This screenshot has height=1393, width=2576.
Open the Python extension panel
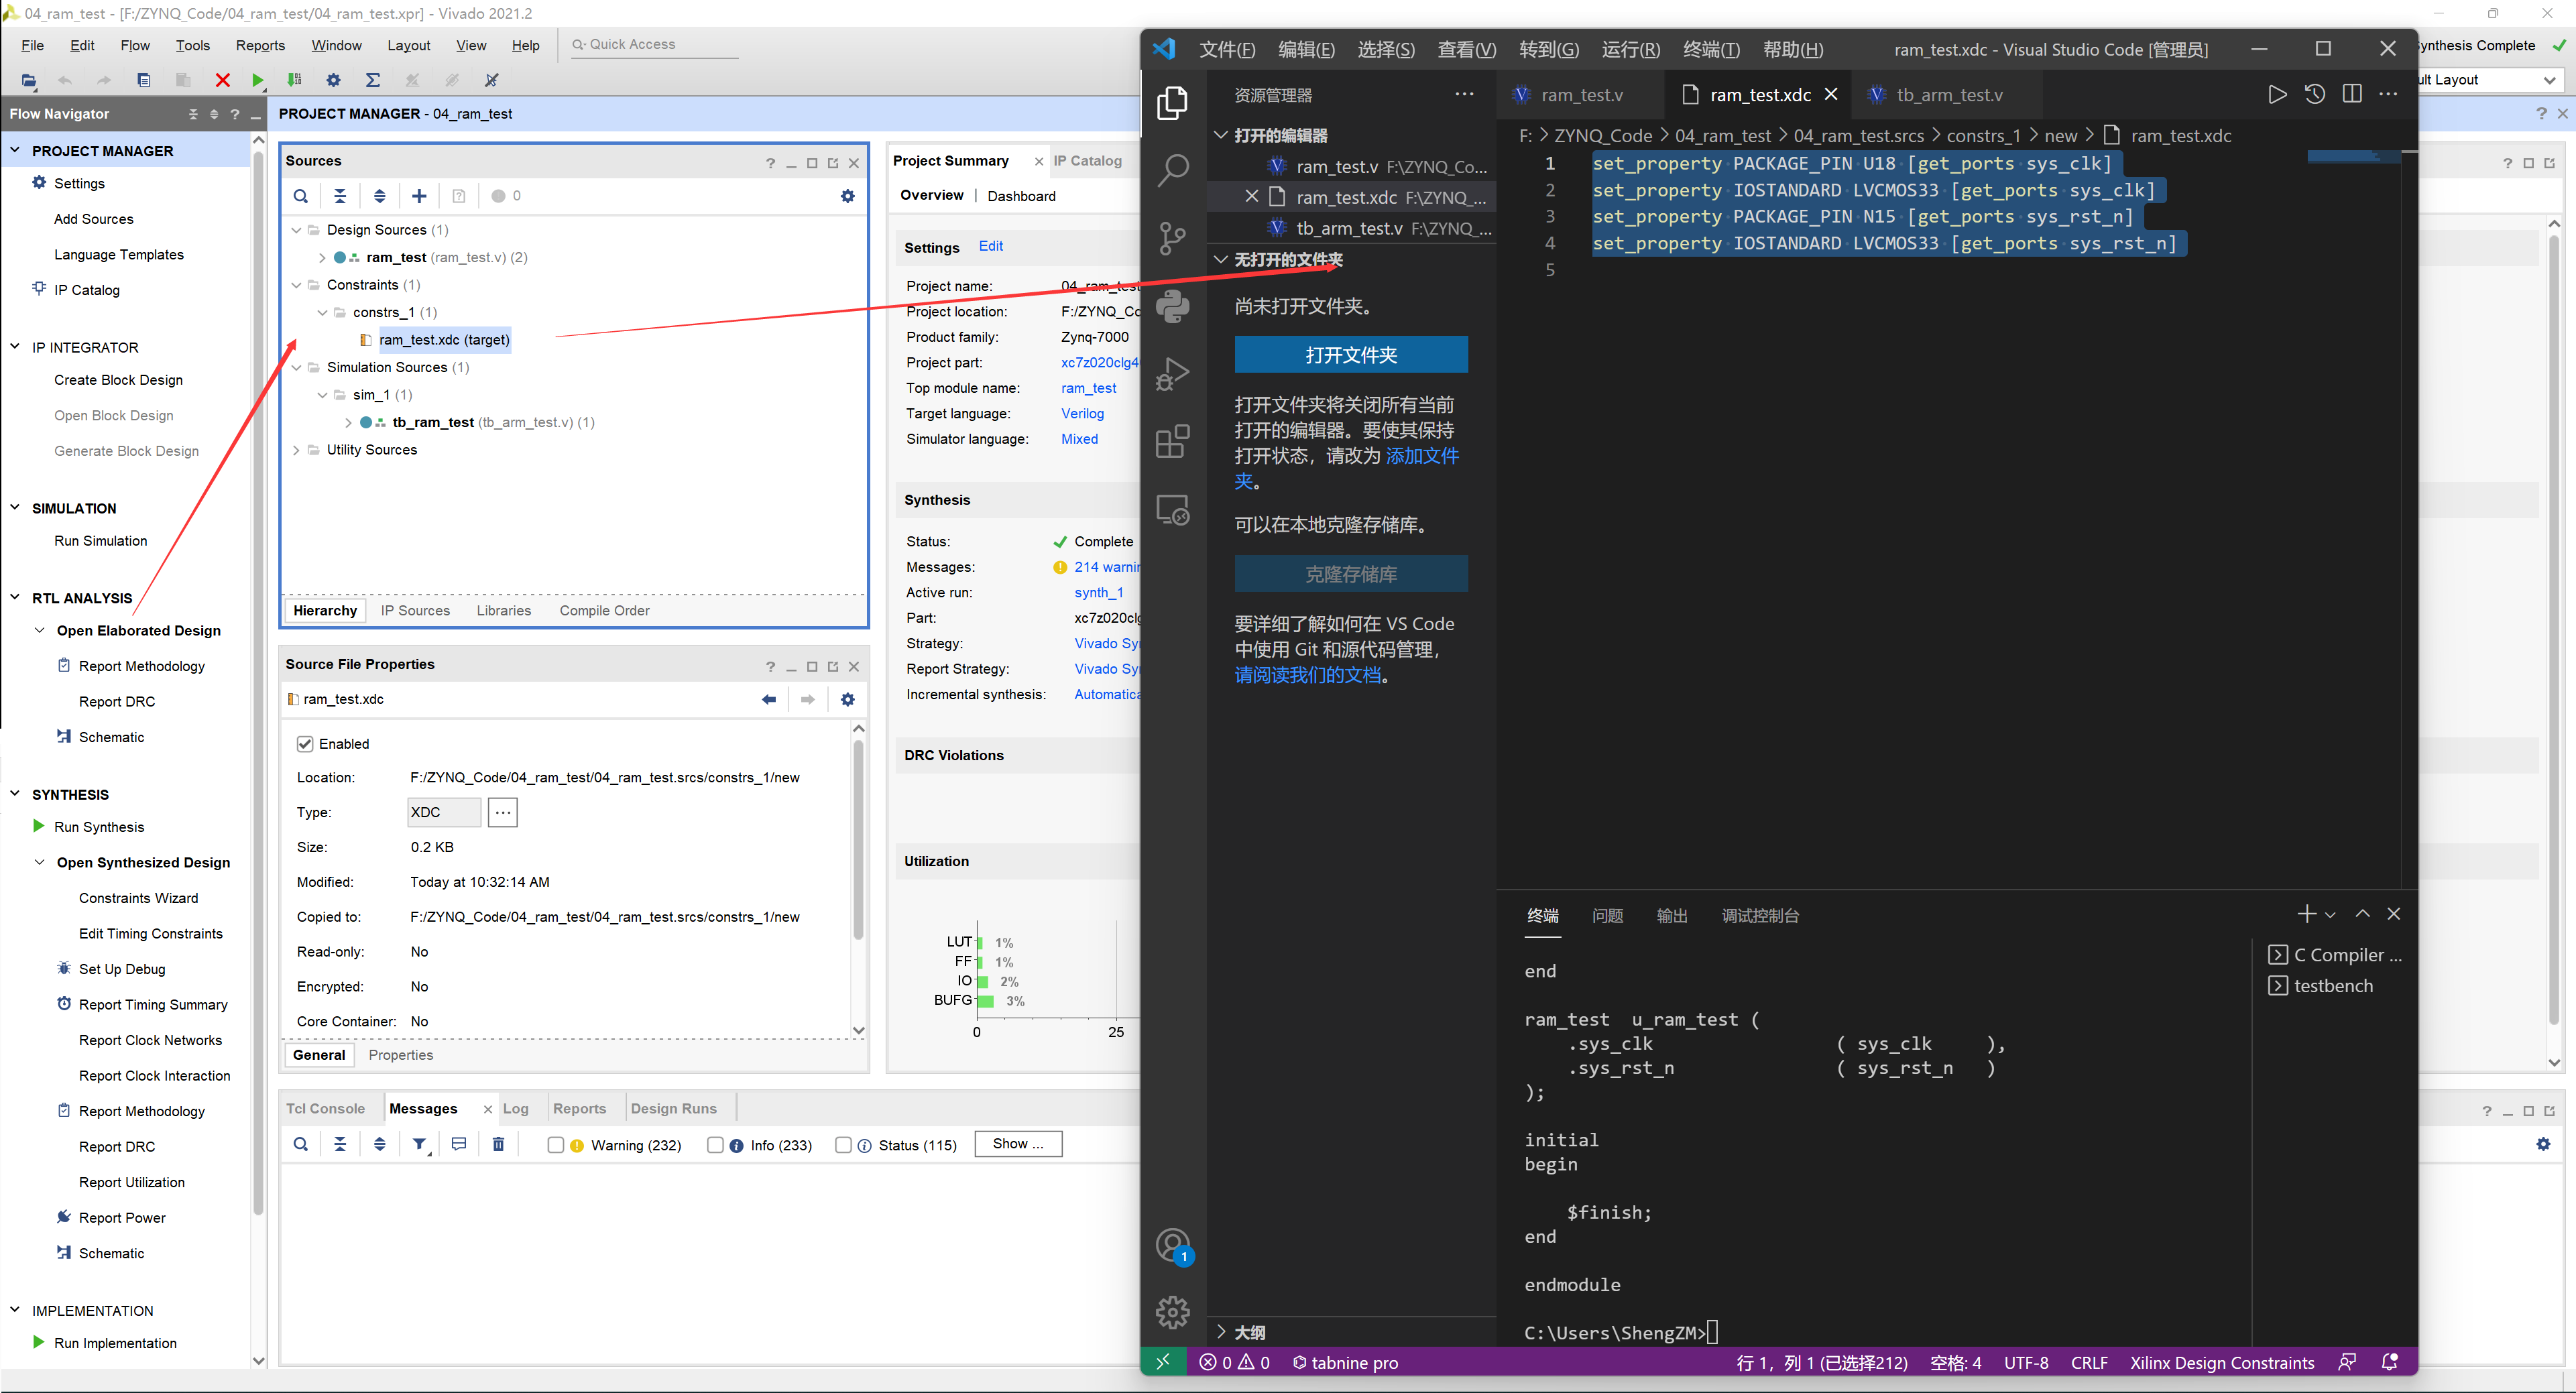point(1172,306)
